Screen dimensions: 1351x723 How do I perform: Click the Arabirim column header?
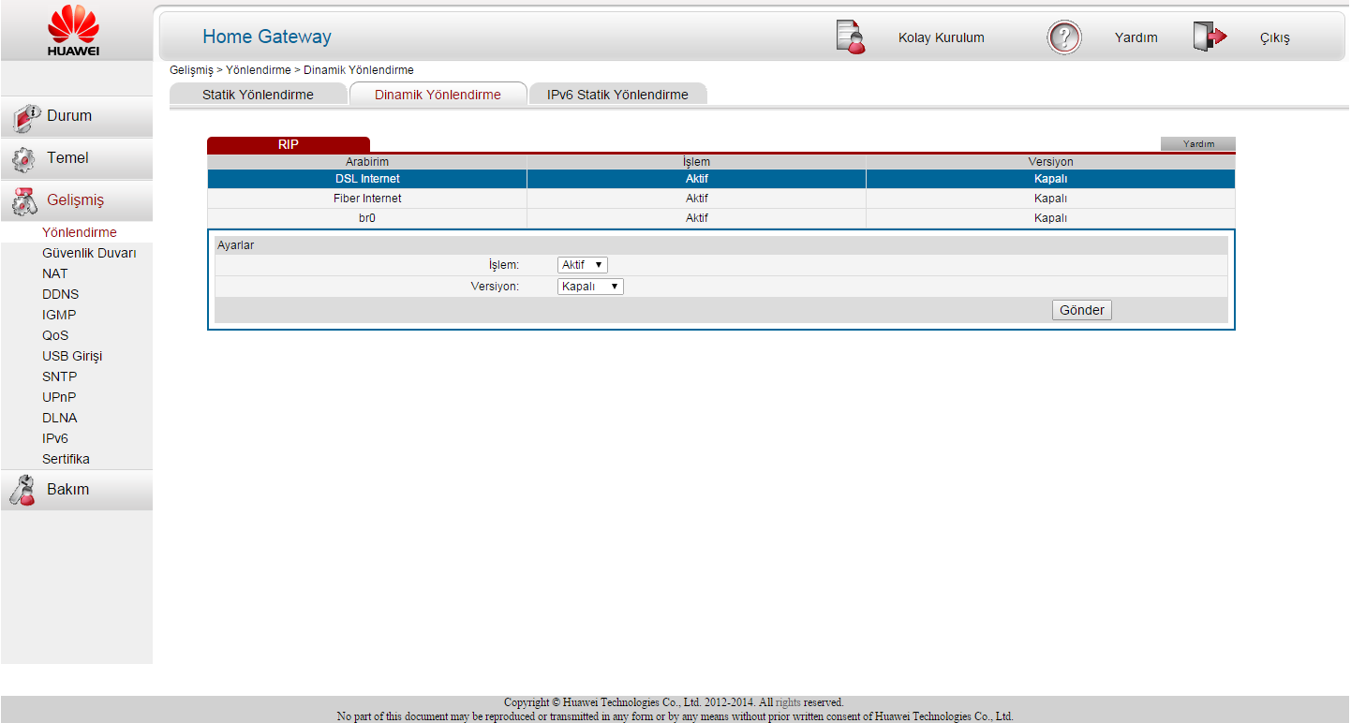click(367, 162)
